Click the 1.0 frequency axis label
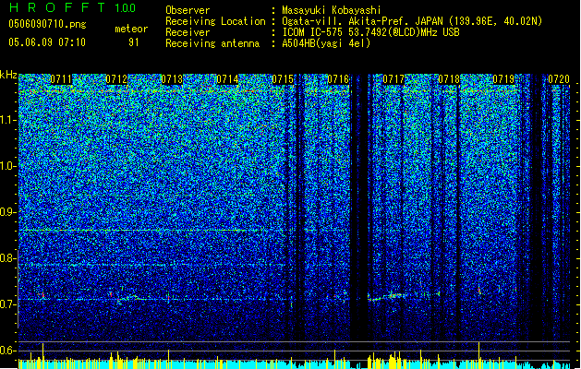 tap(8, 166)
